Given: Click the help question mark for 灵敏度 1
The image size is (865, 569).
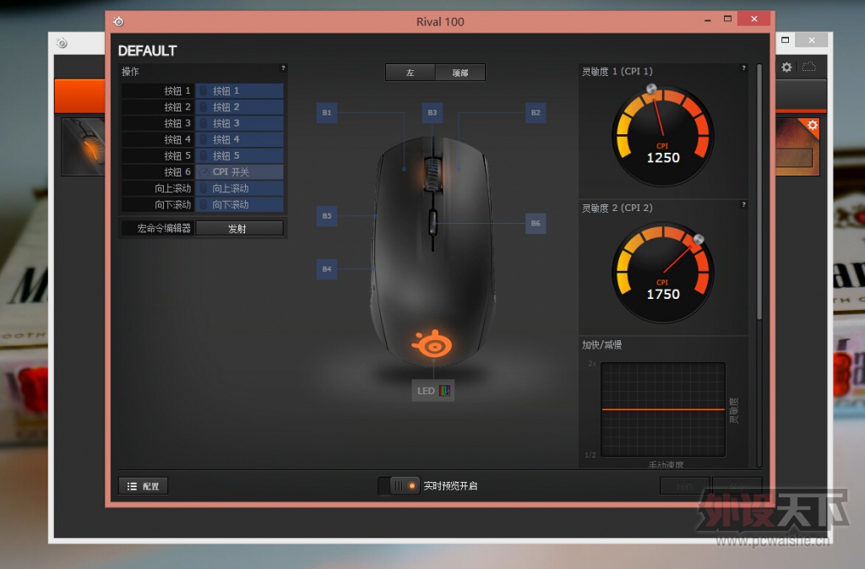Looking at the screenshot, I should [743, 68].
